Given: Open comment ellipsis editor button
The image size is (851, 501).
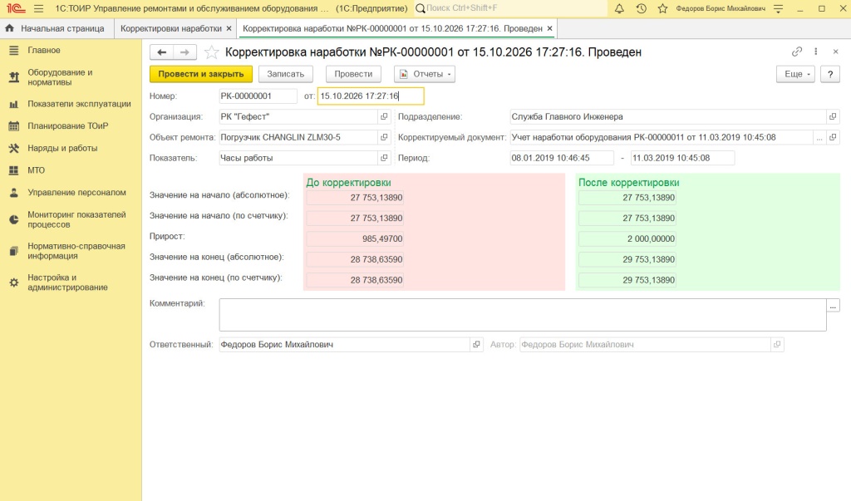Looking at the screenshot, I should tap(833, 306).
